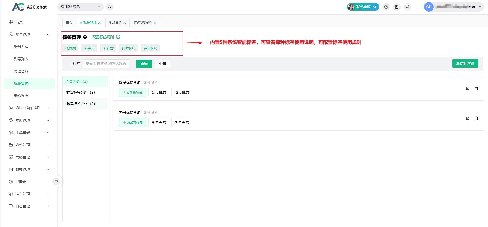Delete the 养号标签分组 group
The image size is (488, 227).
(476, 118)
